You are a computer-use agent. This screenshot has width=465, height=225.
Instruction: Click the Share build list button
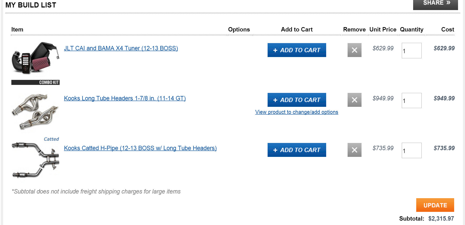pos(435,4)
